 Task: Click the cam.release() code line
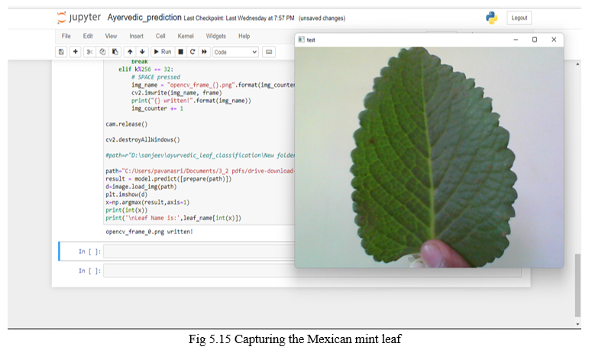pos(127,124)
